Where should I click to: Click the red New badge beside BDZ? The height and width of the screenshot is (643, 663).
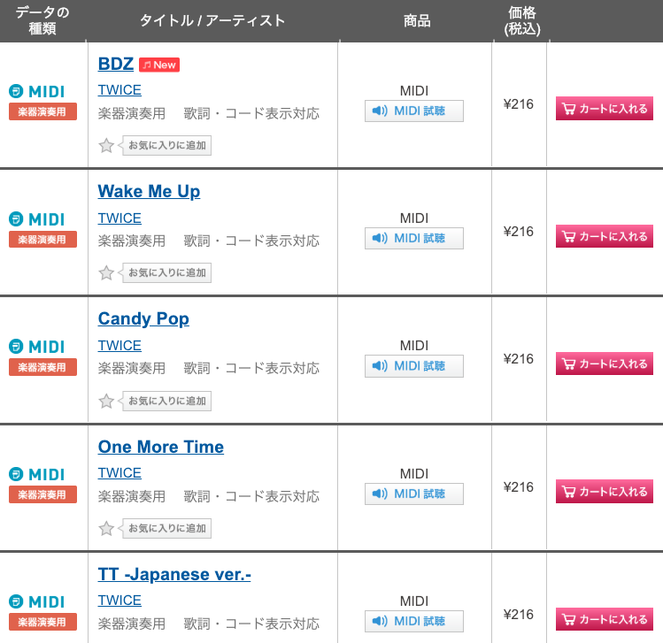[159, 65]
